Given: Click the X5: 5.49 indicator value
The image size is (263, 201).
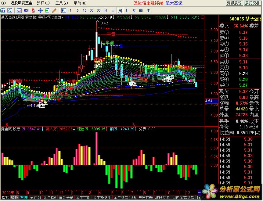Looking at the screenshot, I should coord(105,17).
